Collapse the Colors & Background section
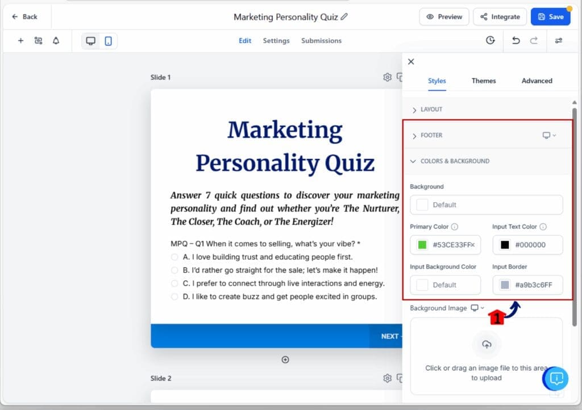This screenshot has width=582, height=410. click(455, 161)
